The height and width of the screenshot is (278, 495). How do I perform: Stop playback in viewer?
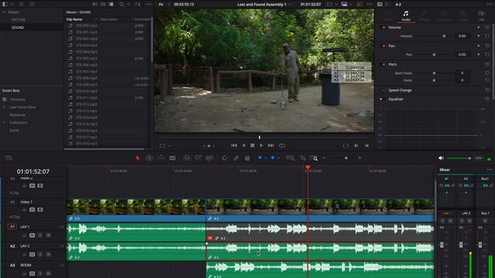coord(252,145)
